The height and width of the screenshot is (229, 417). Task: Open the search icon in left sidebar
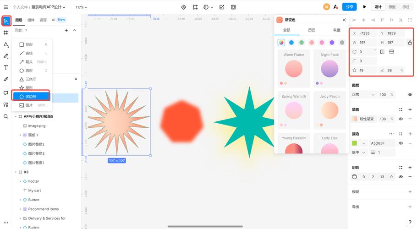tap(6, 116)
